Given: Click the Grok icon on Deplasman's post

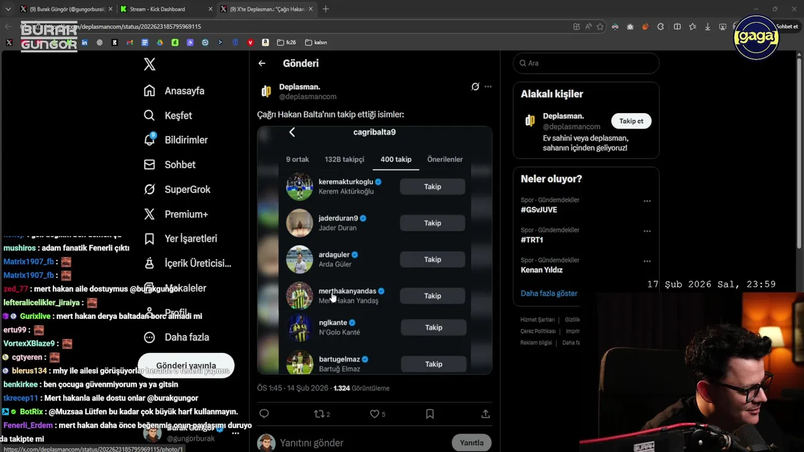Looking at the screenshot, I should [475, 87].
